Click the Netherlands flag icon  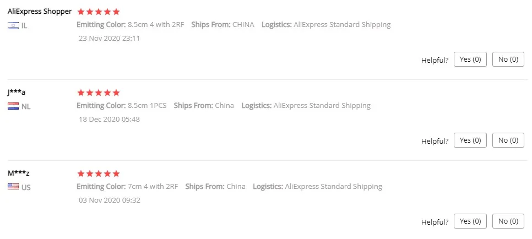point(13,106)
